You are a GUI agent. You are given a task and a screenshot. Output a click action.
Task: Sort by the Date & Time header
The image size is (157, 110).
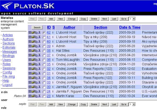point(130,27)
